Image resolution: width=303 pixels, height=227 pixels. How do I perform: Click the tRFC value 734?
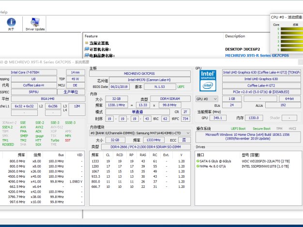coord(185,119)
